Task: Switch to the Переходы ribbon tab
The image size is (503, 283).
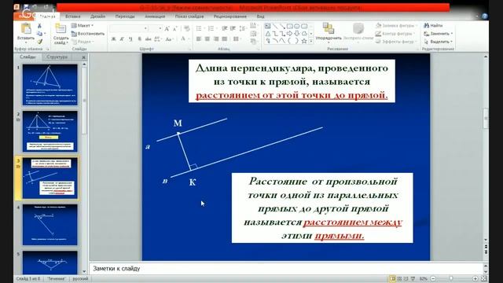Action: pos(125,17)
